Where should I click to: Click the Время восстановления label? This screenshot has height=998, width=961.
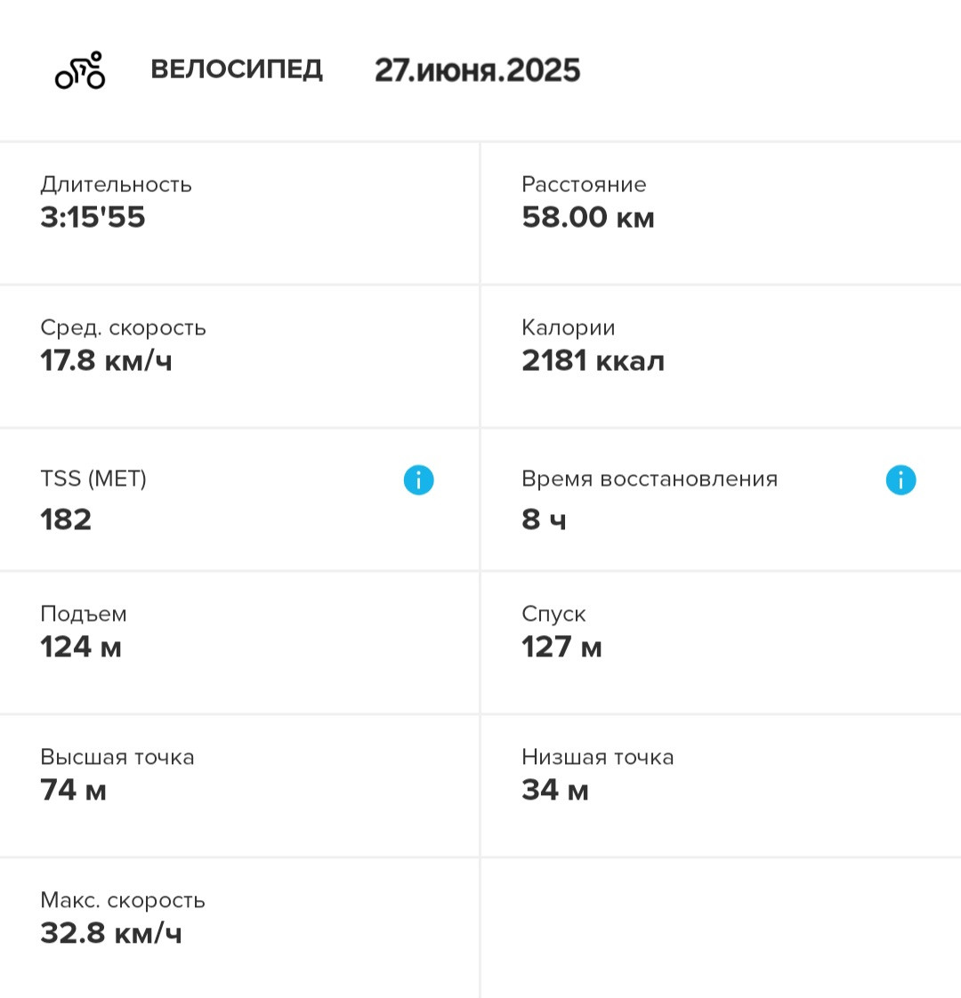pyautogui.click(x=650, y=479)
